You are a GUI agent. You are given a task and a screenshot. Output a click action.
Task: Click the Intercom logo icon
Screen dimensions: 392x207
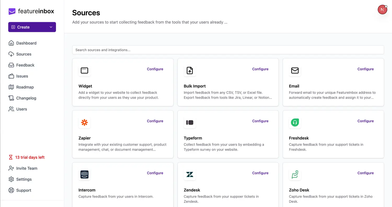tap(84, 174)
